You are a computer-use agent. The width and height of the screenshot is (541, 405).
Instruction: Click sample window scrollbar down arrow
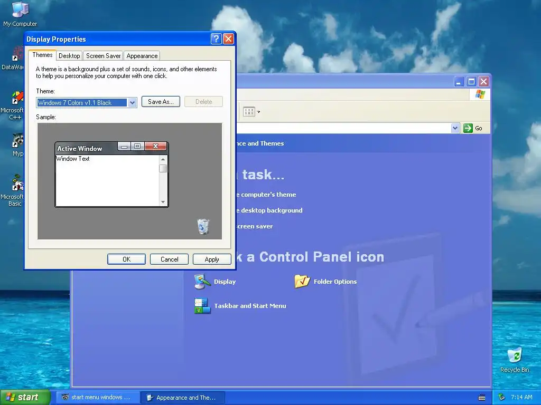[163, 202]
